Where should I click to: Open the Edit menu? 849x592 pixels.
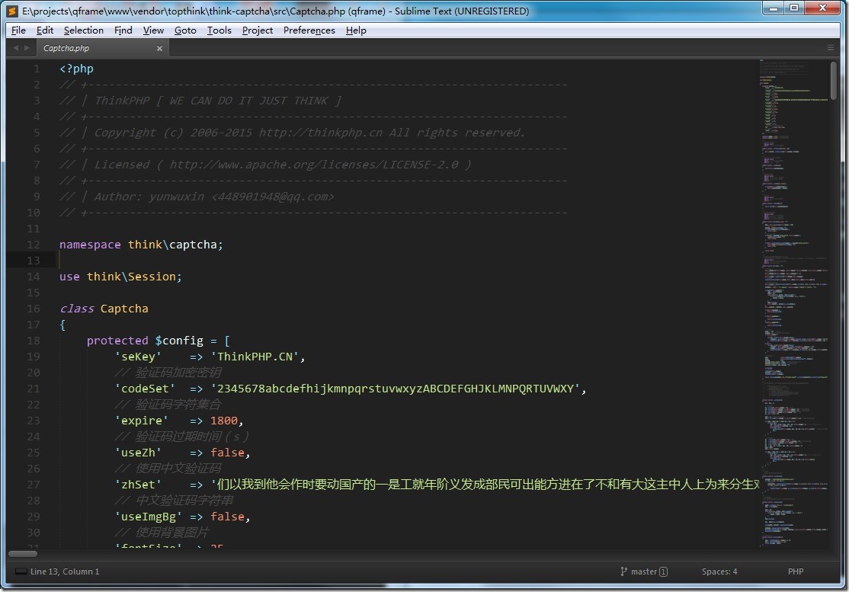tap(44, 30)
